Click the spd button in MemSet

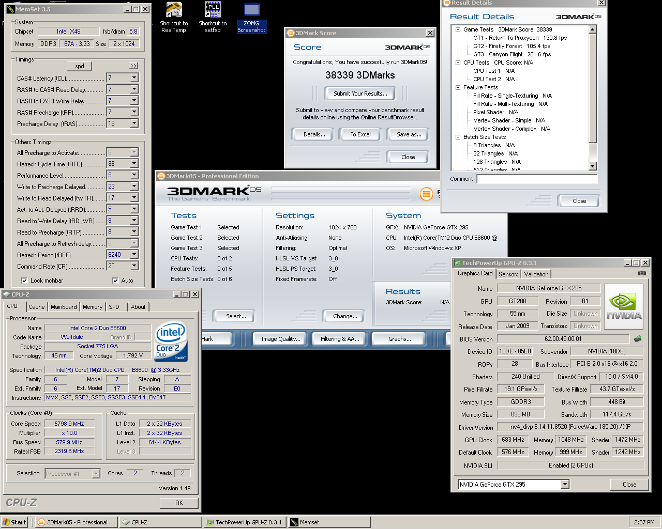[x=80, y=66]
